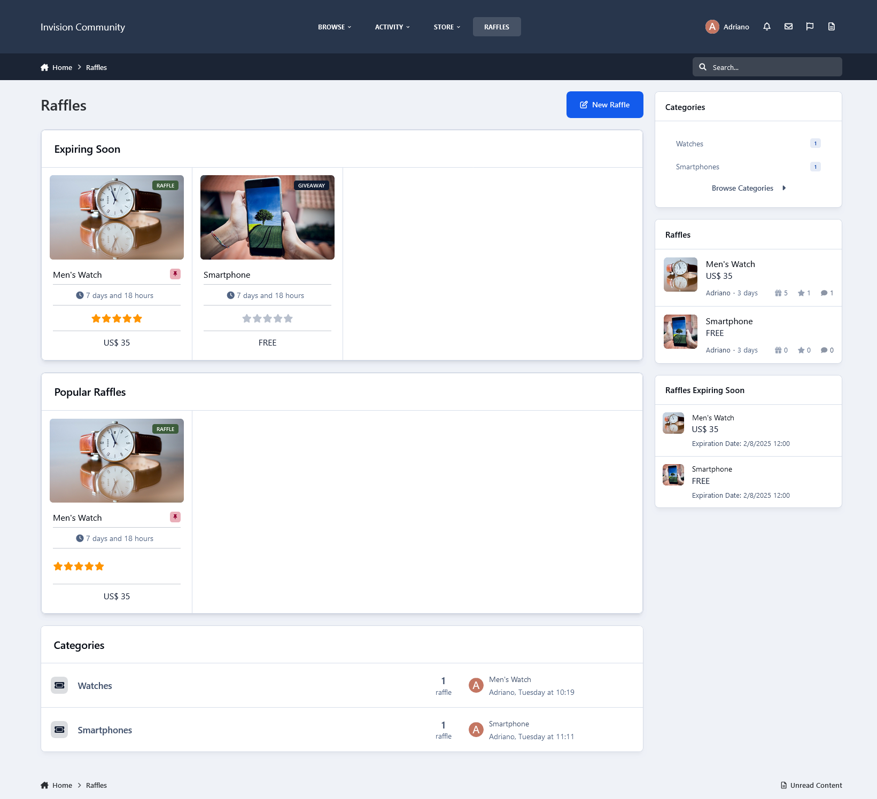Image resolution: width=877 pixels, height=799 pixels.
Task: Click the GIVEAWAY badge on Smartphone image
Action: 312,185
